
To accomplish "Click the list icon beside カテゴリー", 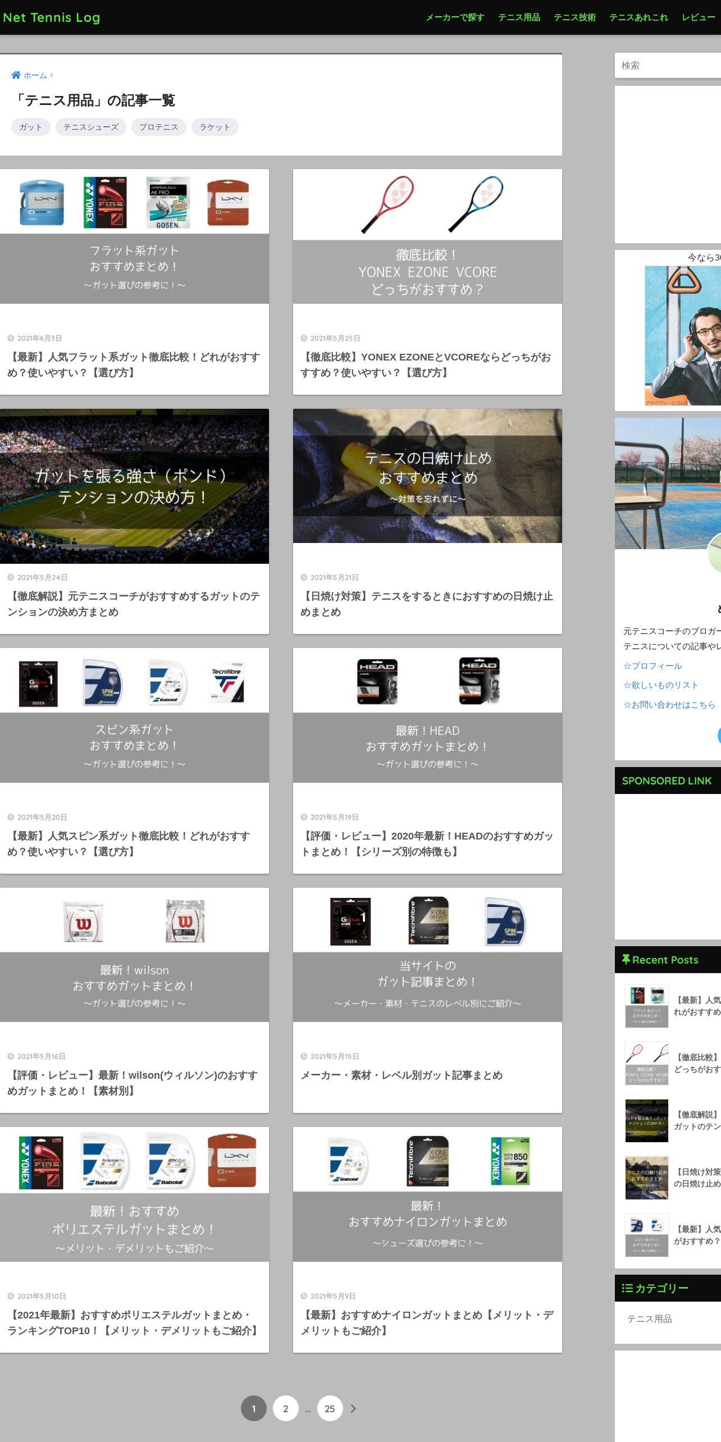I will pyautogui.click(x=627, y=1288).
